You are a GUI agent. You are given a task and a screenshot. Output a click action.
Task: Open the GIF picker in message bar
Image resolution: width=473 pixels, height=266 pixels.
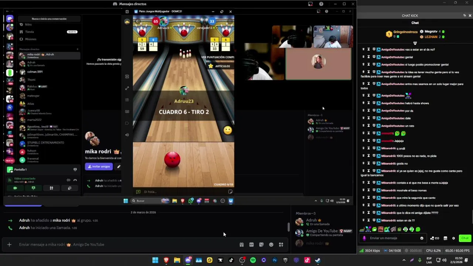pos(251,245)
